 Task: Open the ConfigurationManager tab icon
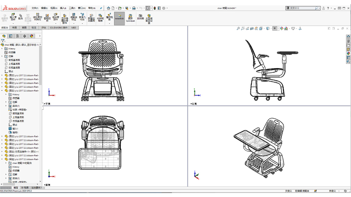pos(18,36)
